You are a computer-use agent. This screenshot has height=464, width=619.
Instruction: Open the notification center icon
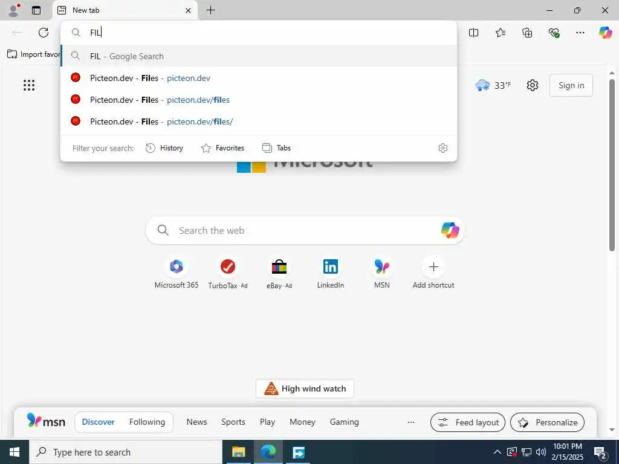(x=600, y=452)
